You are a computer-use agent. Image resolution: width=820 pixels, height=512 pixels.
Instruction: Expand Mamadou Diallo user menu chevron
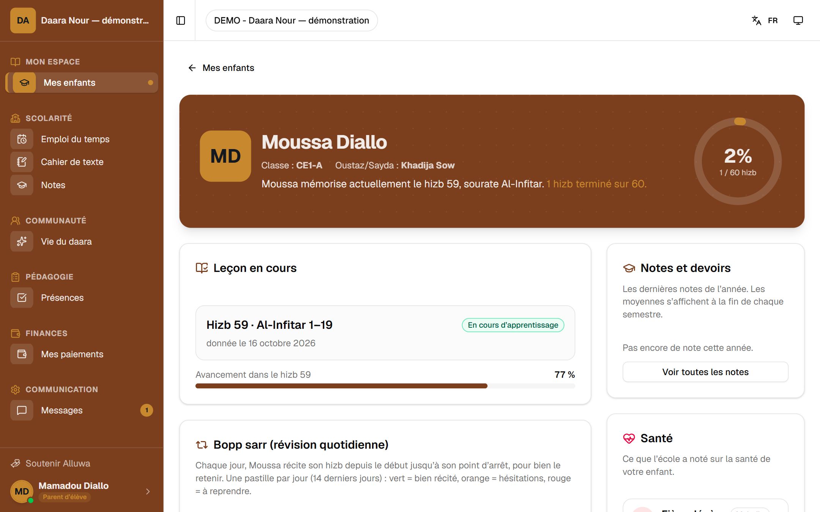pos(148,492)
